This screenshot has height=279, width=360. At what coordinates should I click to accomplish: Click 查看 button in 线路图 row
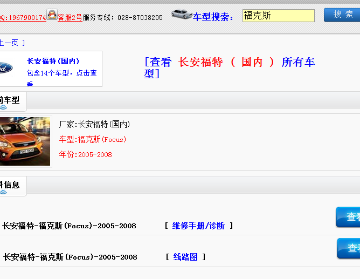(x=349, y=248)
